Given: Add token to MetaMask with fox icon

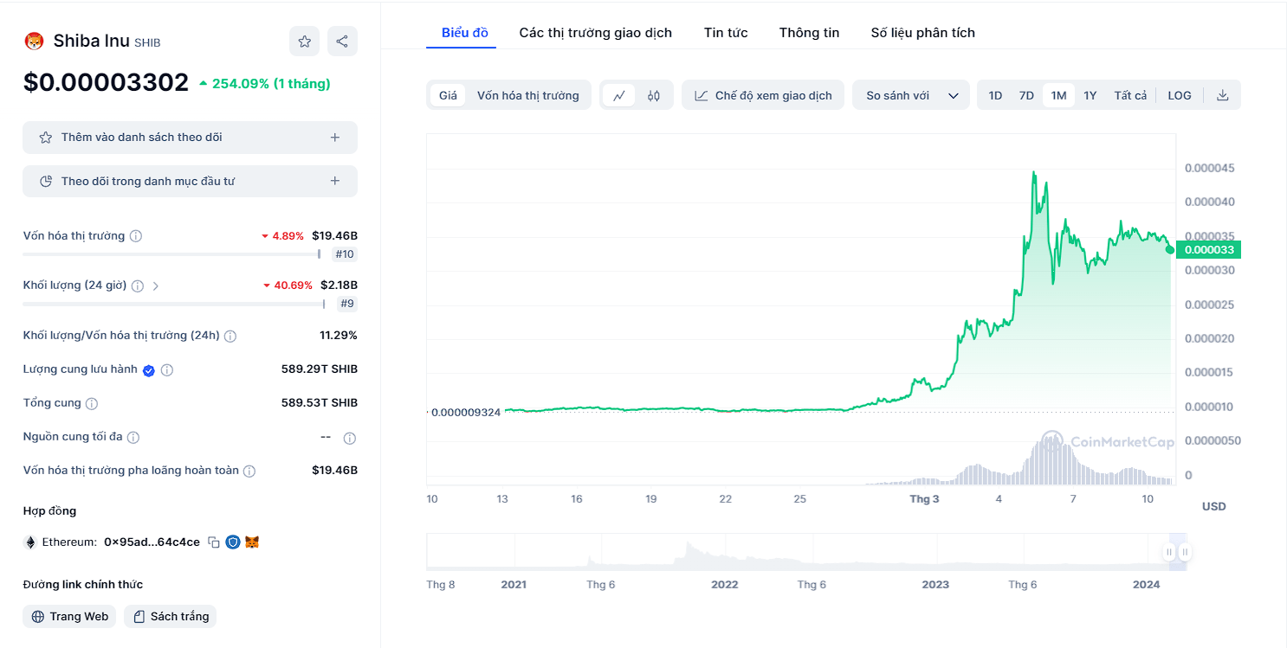Looking at the screenshot, I should tap(252, 542).
